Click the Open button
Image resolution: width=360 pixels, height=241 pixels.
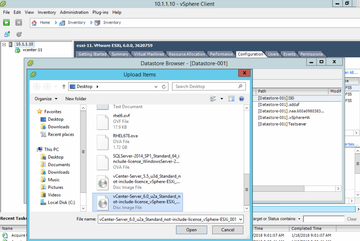point(191,230)
